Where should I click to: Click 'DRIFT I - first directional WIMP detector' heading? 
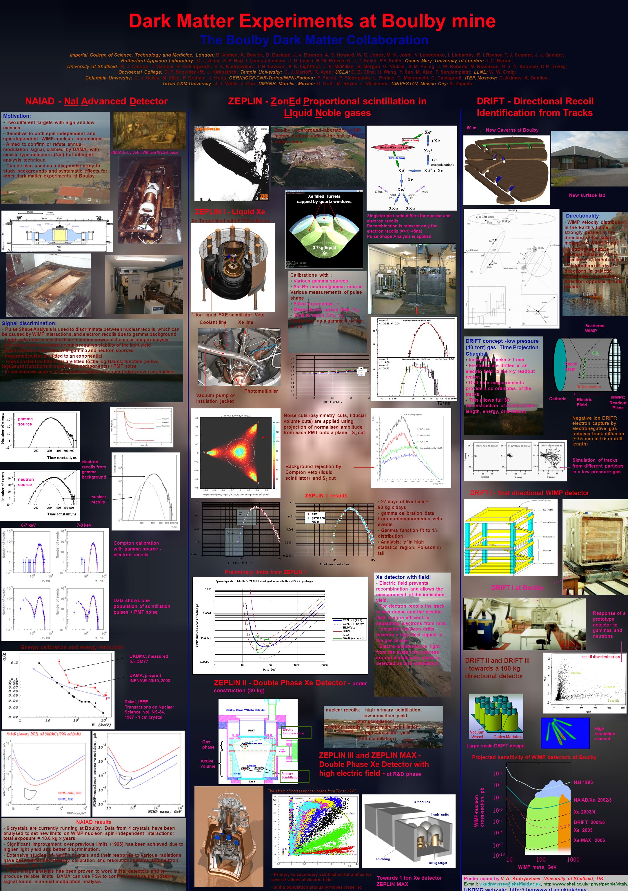point(529,493)
